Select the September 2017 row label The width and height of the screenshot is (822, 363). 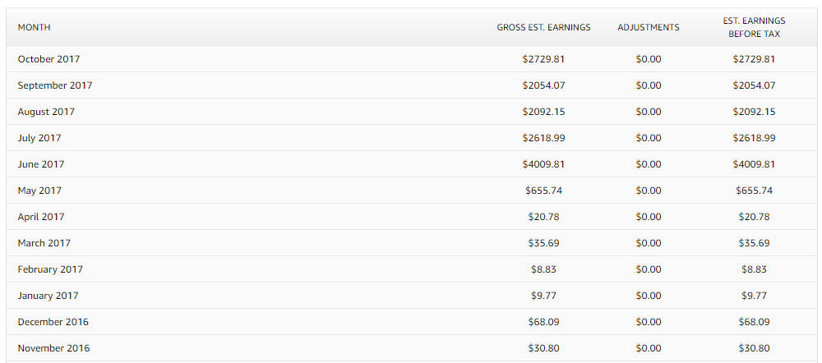coord(55,85)
